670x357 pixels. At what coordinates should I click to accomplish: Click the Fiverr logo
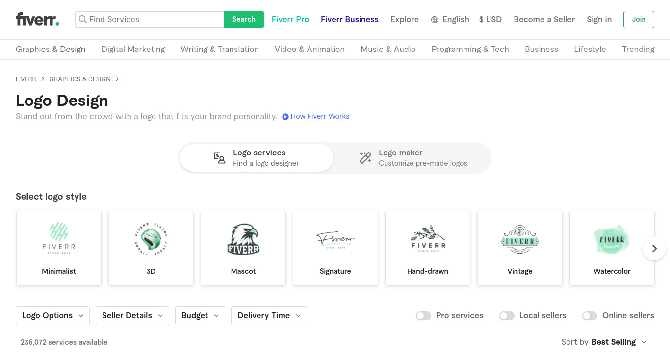tap(38, 19)
